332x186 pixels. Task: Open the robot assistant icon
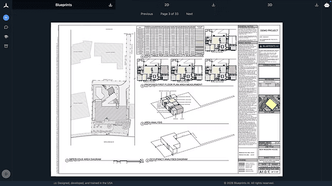point(327,5)
